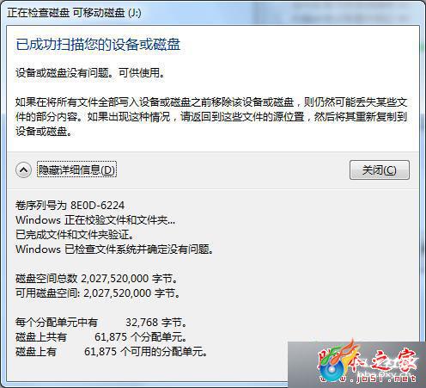Click the line Windows 已检查文件系统并确定没有问题。

pos(114,249)
